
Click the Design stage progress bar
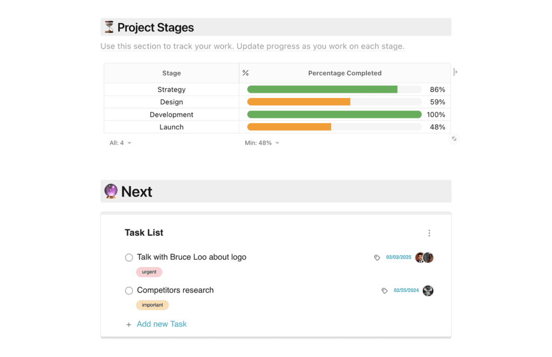pyautogui.click(x=298, y=101)
